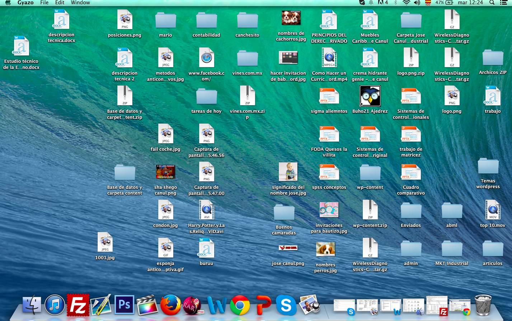Restore the minimized Word window in the Dock
512x321 pixels.
[391, 307]
